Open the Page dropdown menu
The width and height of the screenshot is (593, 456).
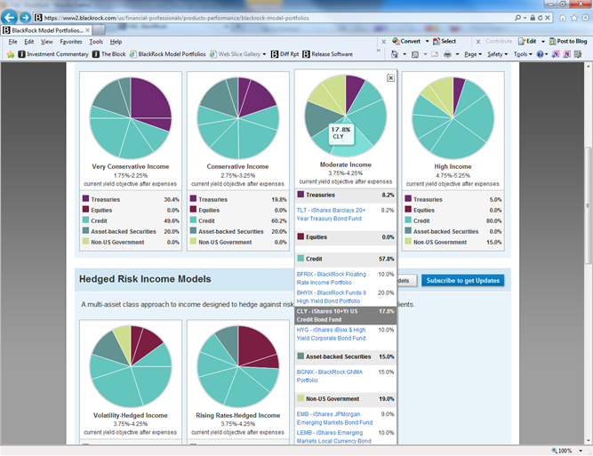(473, 54)
